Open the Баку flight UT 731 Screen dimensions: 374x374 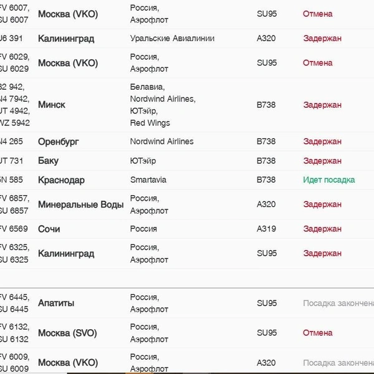point(187,161)
